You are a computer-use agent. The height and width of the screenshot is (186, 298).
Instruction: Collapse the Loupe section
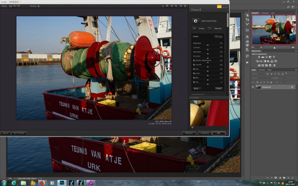(190, 98)
